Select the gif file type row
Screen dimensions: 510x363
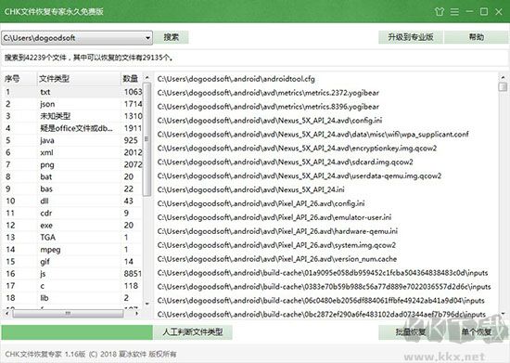click(x=72, y=262)
